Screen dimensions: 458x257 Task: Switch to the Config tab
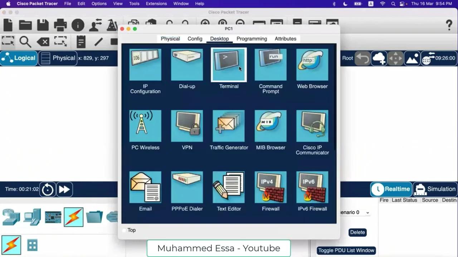195,39
